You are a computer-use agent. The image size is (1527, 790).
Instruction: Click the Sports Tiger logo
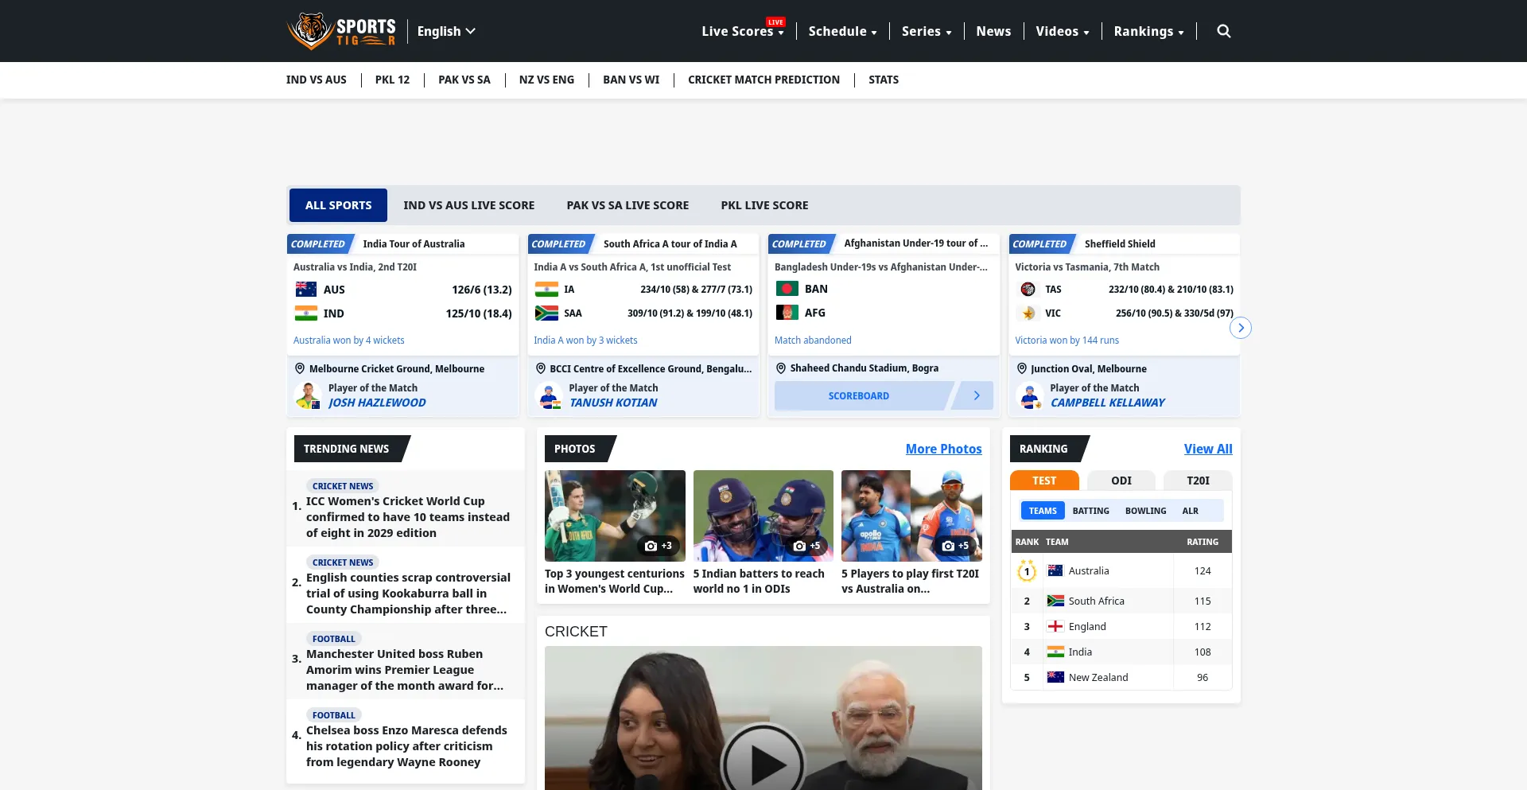(x=341, y=31)
